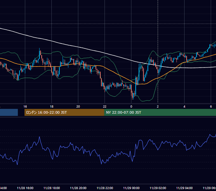Click the 0 hour axis label
The width and height of the screenshot is (216, 191).
131,107
